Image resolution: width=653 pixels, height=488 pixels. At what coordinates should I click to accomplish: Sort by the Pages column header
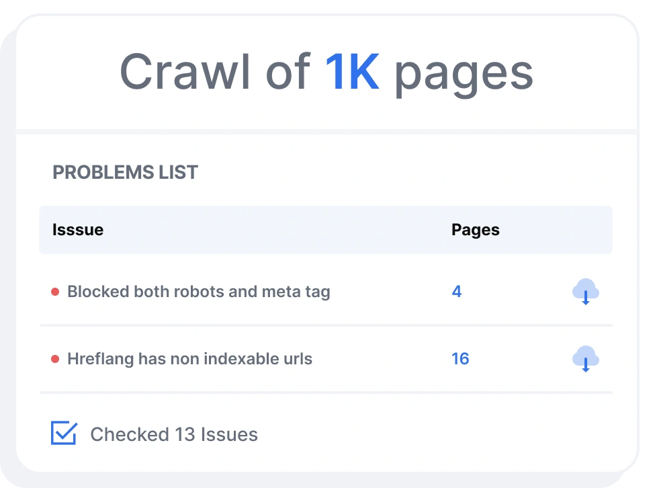click(x=476, y=230)
